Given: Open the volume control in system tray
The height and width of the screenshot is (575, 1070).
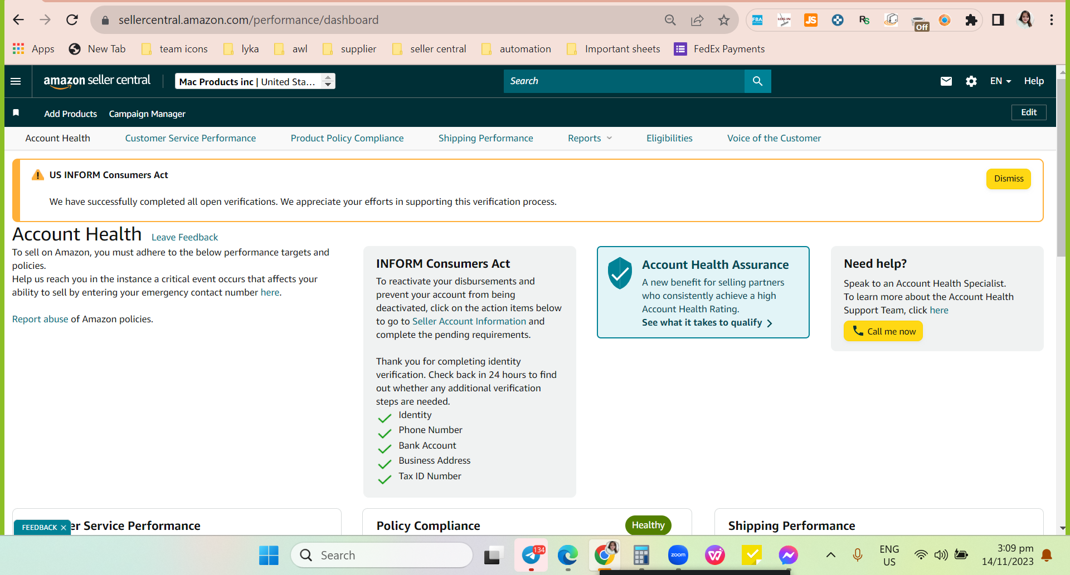Looking at the screenshot, I should (941, 555).
